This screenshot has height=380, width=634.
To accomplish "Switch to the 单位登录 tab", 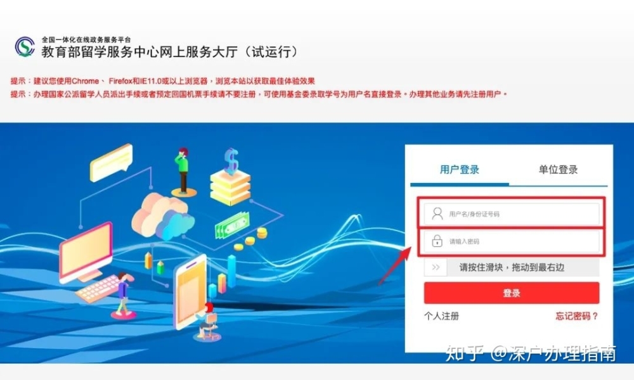I will [558, 170].
